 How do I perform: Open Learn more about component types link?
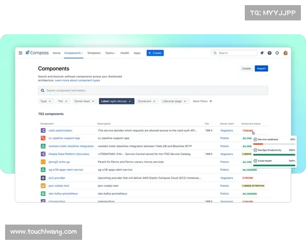(78, 80)
